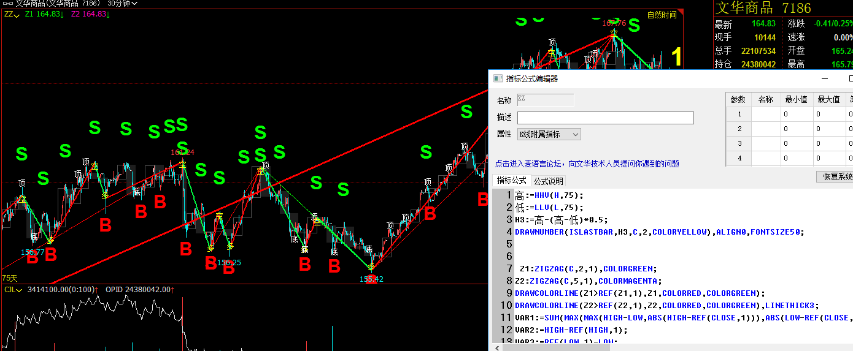Click the 156.77 price label on chart
Viewport: 853px width, 351px height.
(x=33, y=252)
